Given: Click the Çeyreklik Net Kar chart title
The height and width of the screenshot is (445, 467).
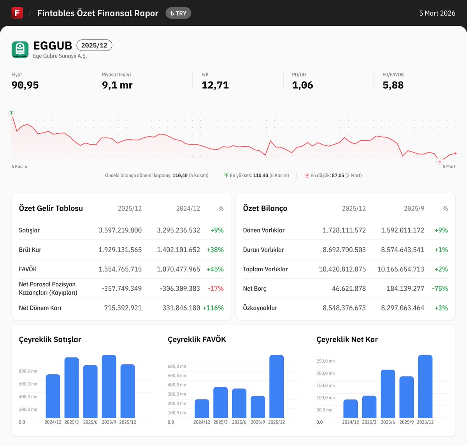Looking at the screenshot, I should [347, 339].
